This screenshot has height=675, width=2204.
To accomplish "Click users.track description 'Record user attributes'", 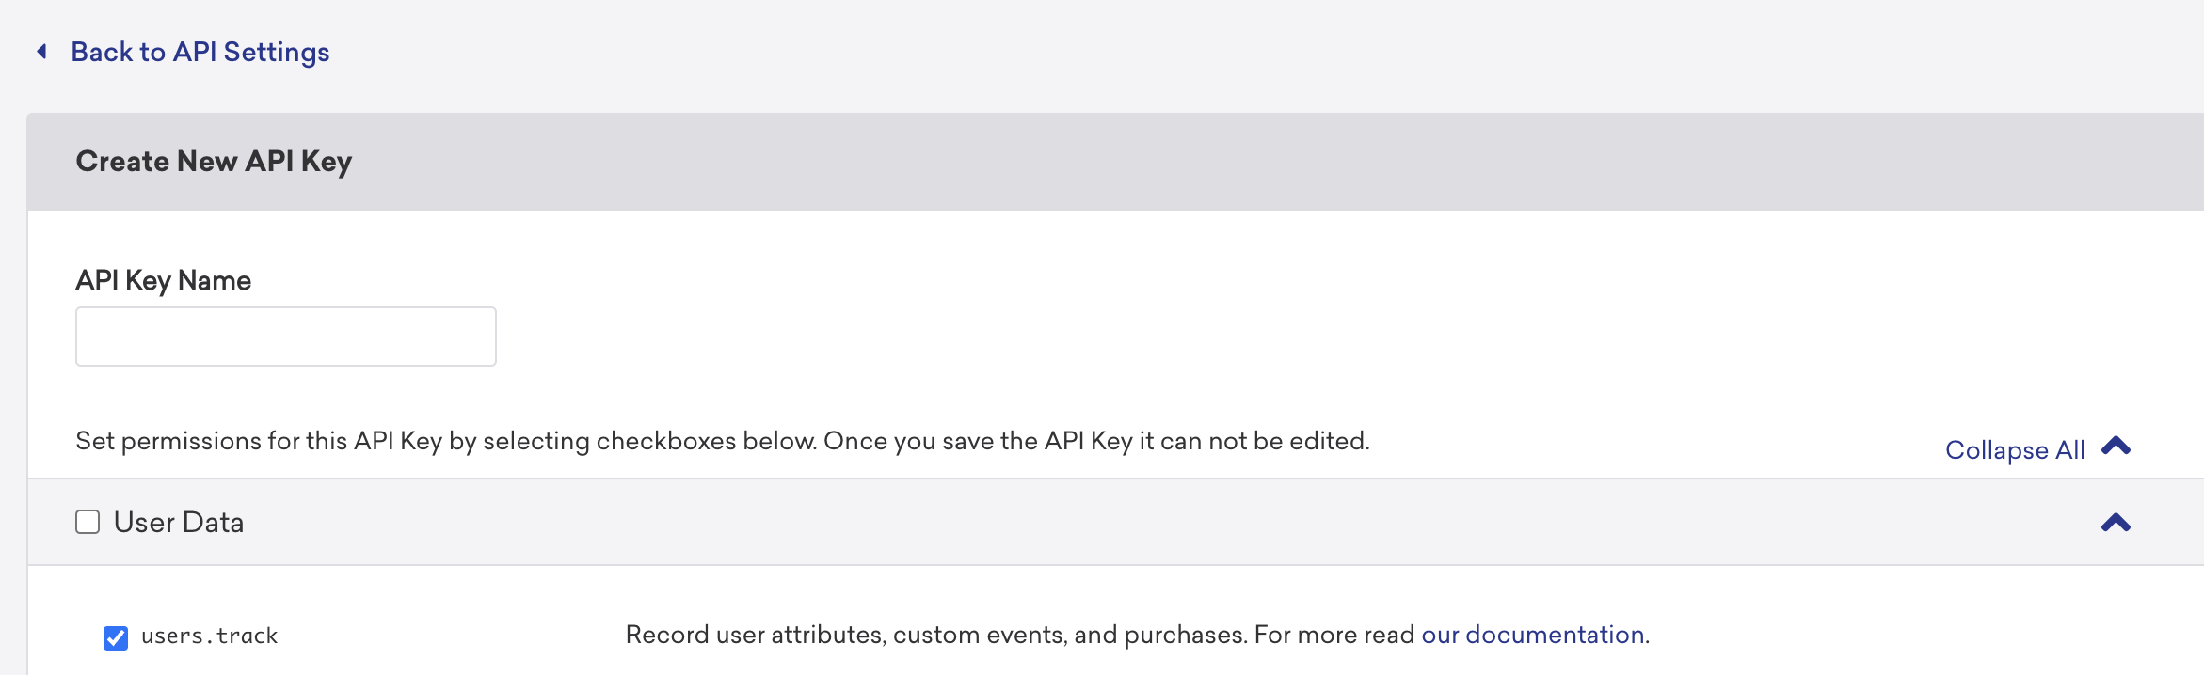I will [x=753, y=635].
